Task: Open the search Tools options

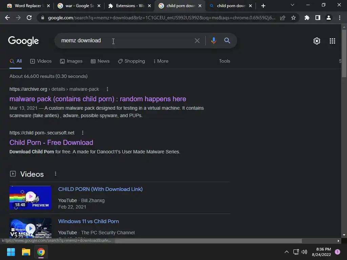Action: [224, 61]
